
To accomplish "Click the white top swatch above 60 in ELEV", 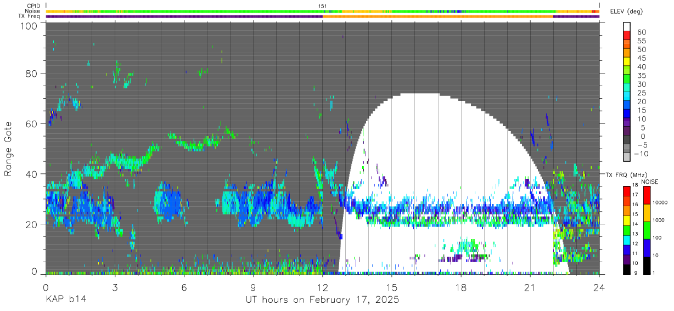I will point(627,27).
